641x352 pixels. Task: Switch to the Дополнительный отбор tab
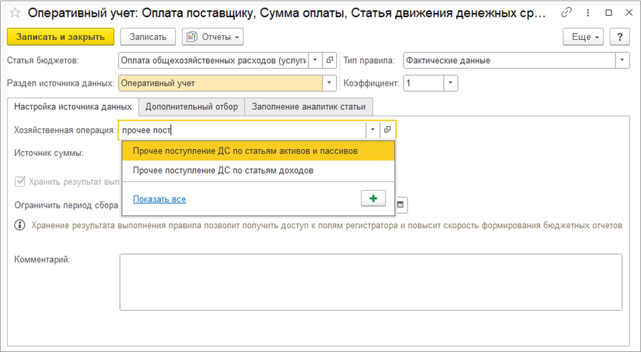click(x=191, y=107)
